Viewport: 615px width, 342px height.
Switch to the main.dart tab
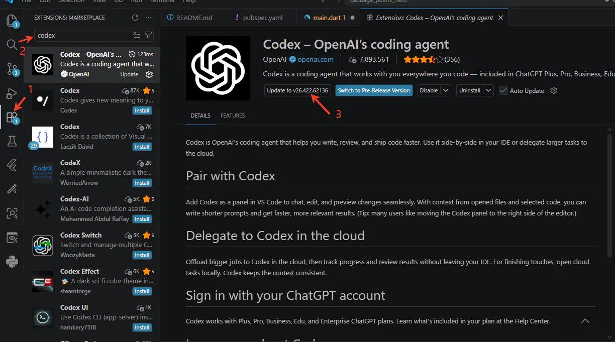(329, 18)
